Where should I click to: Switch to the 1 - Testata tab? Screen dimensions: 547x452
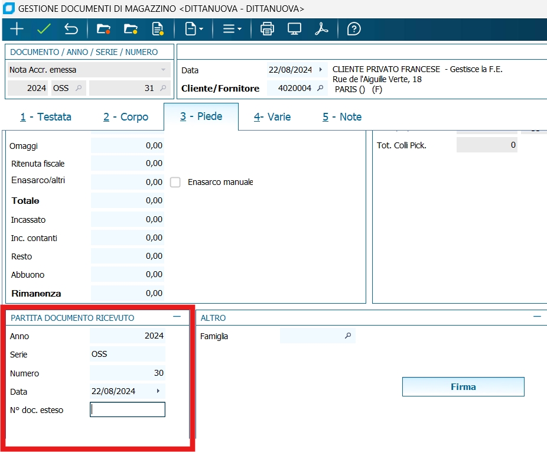[x=45, y=117]
